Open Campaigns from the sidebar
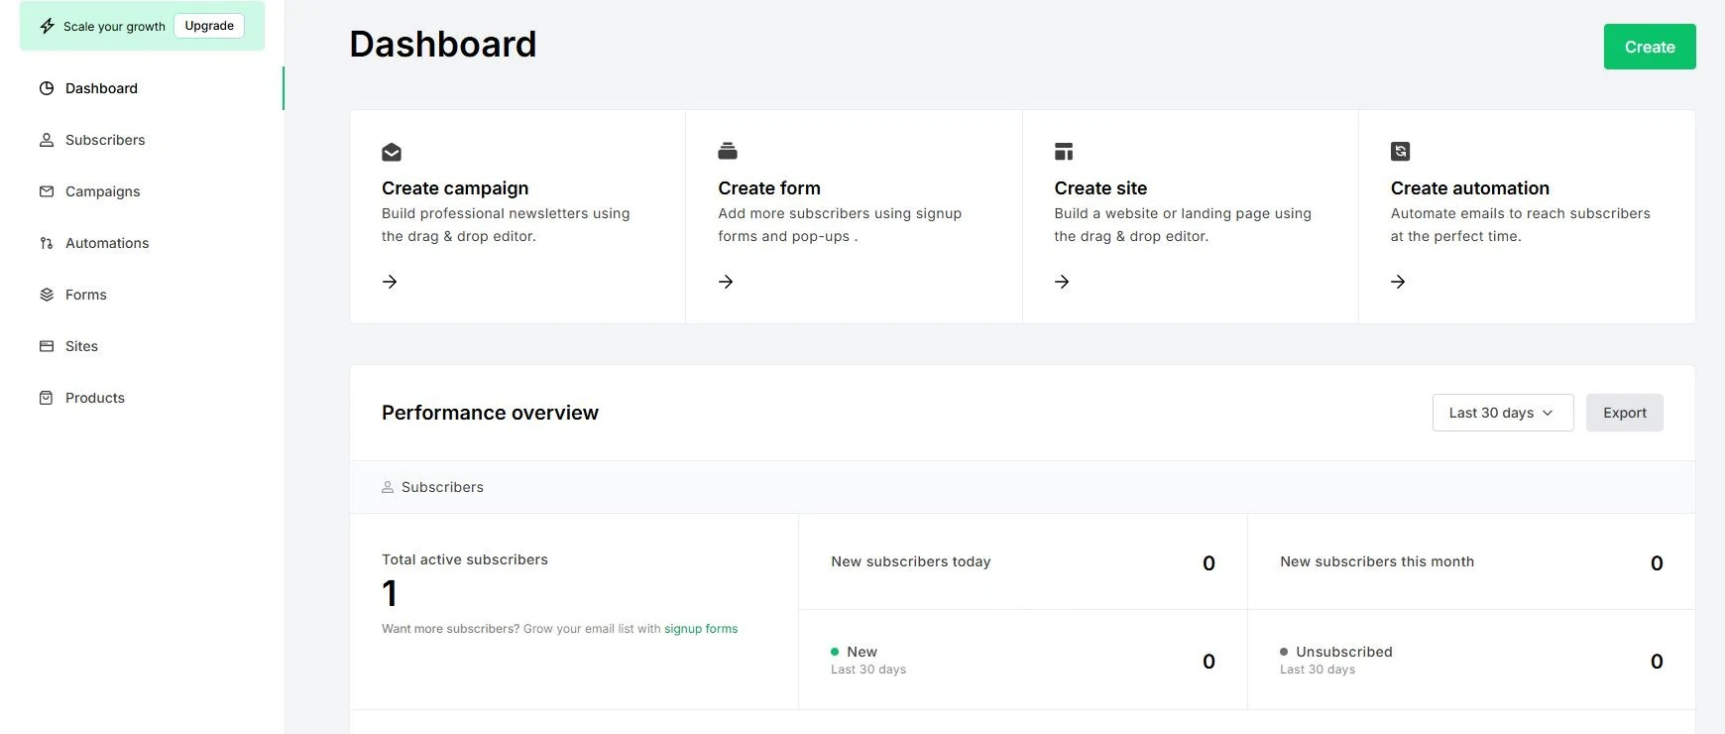This screenshot has width=1725, height=734. pos(102,191)
